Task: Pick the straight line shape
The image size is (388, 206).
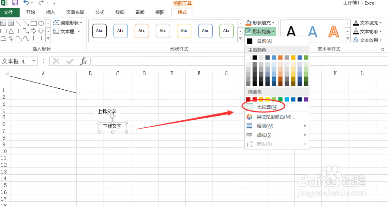Action: click(19, 23)
